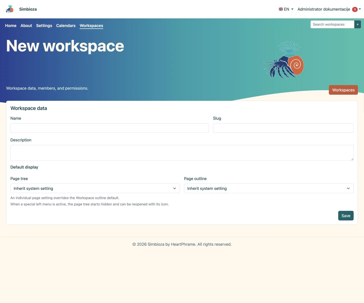
Task: Click the 'Workspace data' section title
Action: coord(29,108)
